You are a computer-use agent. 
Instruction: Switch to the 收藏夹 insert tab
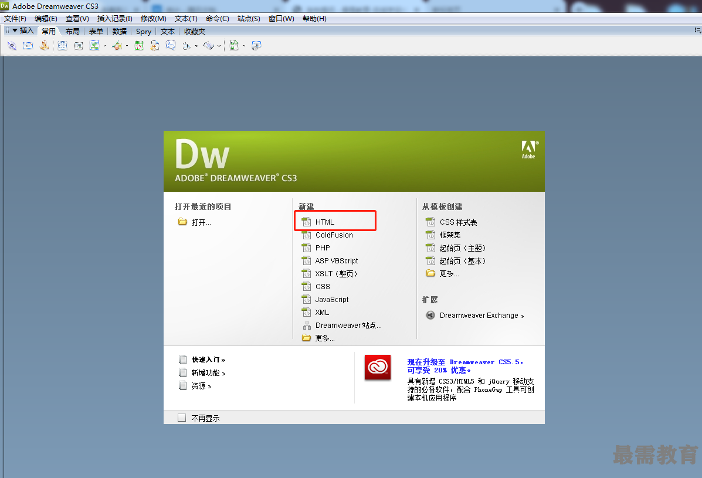(195, 31)
